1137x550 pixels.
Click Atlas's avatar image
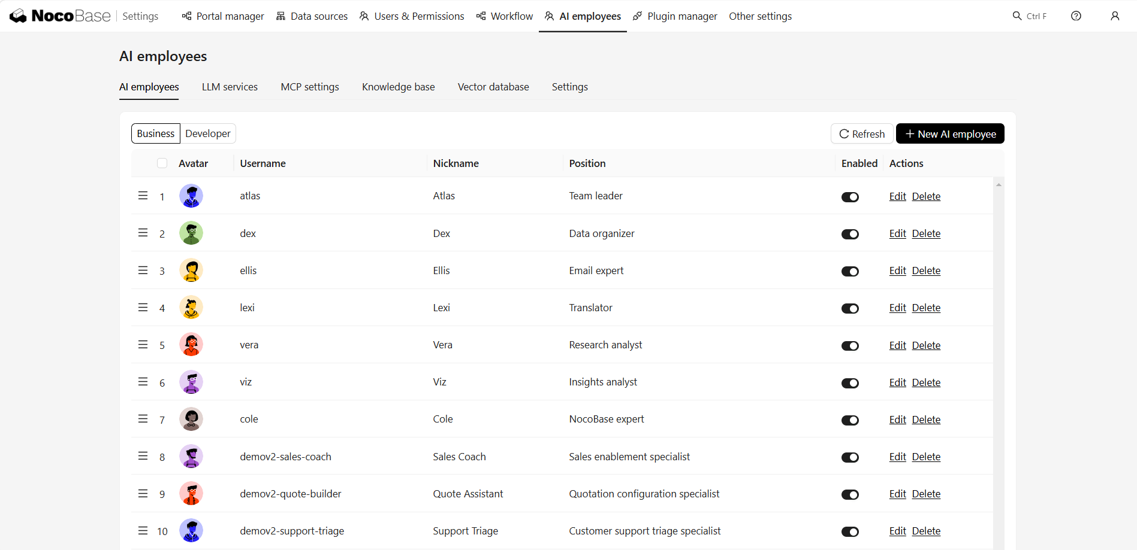coord(191,196)
